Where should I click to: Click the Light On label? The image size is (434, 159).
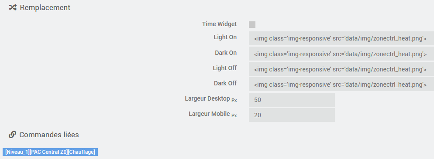[x=225, y=37]
